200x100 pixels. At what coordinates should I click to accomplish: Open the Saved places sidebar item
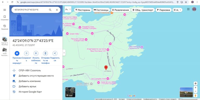click(5, 18)
